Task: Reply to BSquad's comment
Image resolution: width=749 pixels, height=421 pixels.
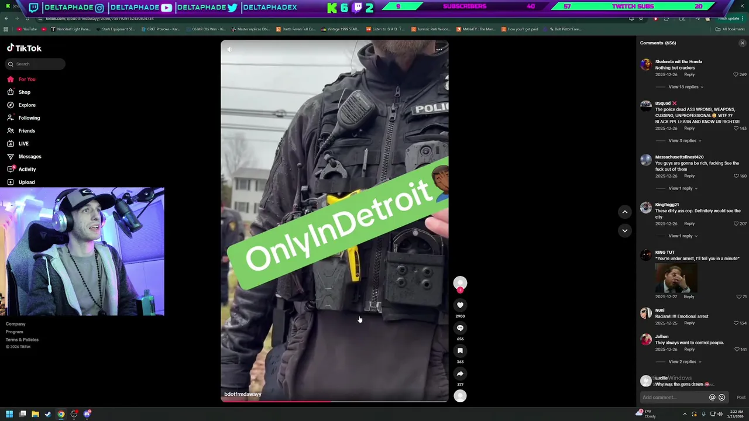Action: coord(689,128)
